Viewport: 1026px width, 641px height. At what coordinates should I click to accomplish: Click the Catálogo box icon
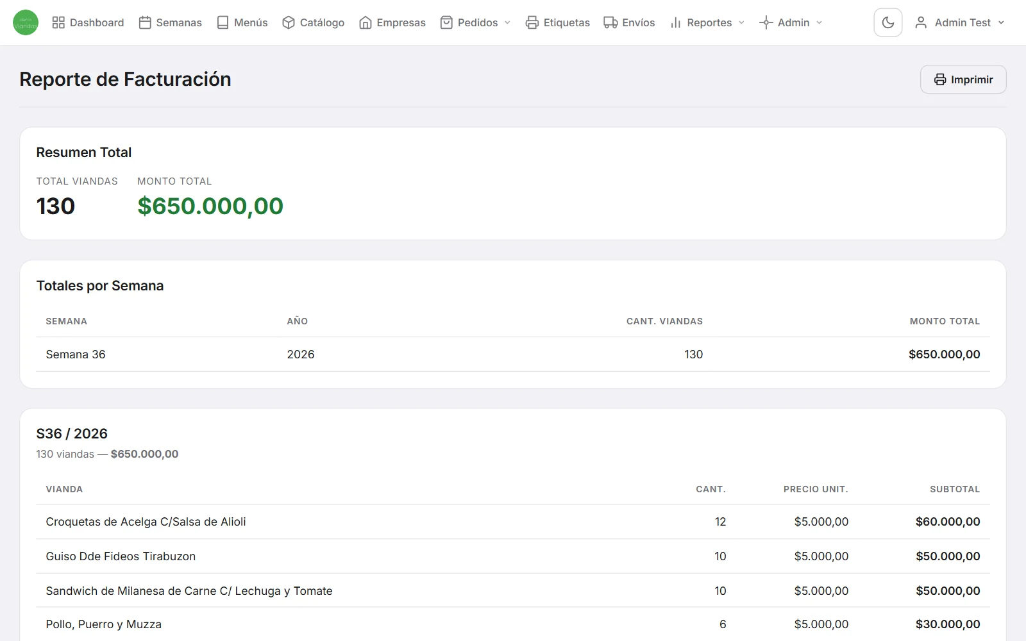coord(289,22)
